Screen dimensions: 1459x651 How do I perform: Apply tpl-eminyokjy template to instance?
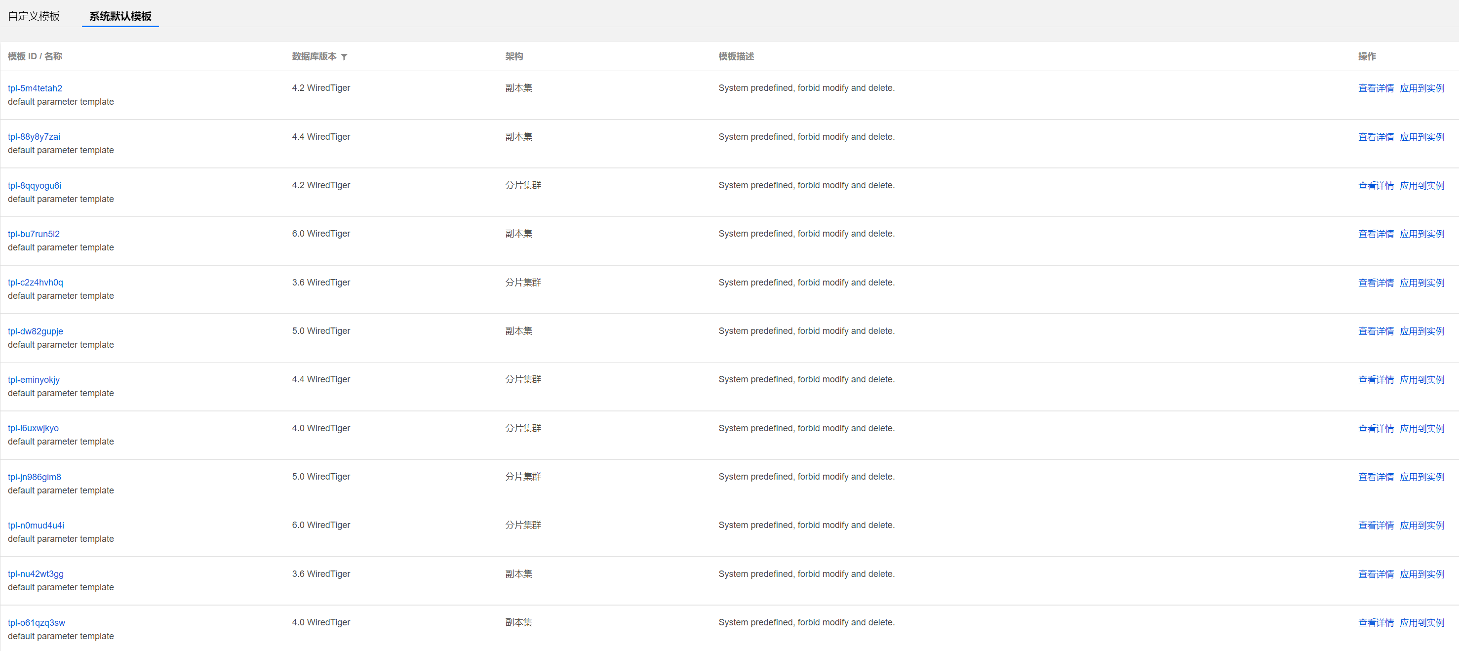point(1421,380)
